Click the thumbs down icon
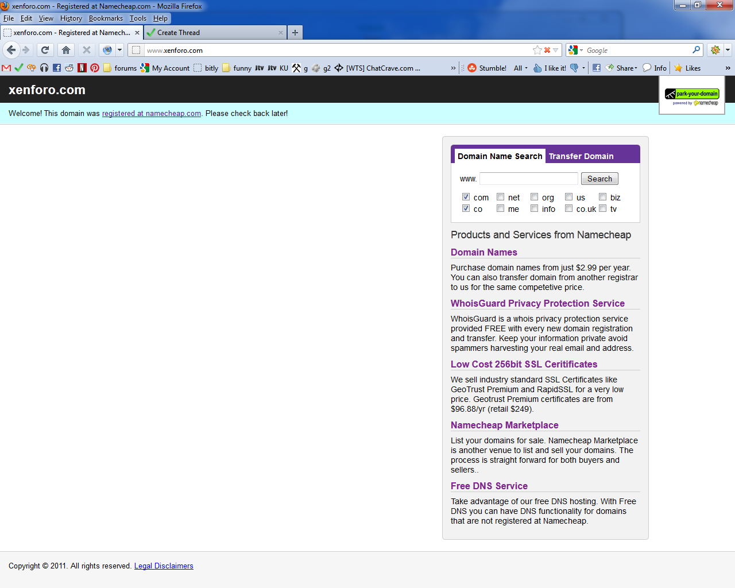This screenshot has width=735, height=588. point(574,68)
